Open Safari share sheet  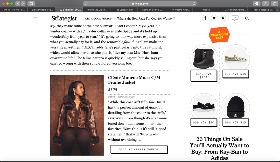[266, 4]
